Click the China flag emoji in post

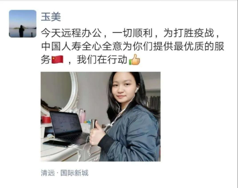click(58, 59)
